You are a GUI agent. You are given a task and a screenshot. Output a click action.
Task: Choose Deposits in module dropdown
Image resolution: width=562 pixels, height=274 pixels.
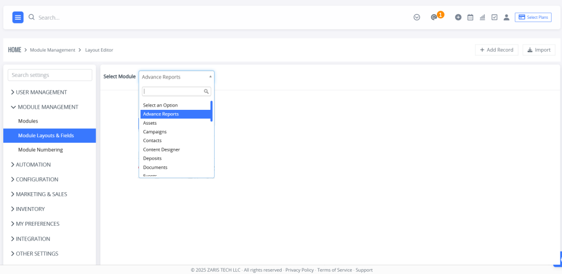pos(176,158)
